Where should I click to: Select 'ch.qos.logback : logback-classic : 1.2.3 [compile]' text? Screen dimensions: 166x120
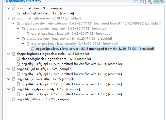click(53, 54)
